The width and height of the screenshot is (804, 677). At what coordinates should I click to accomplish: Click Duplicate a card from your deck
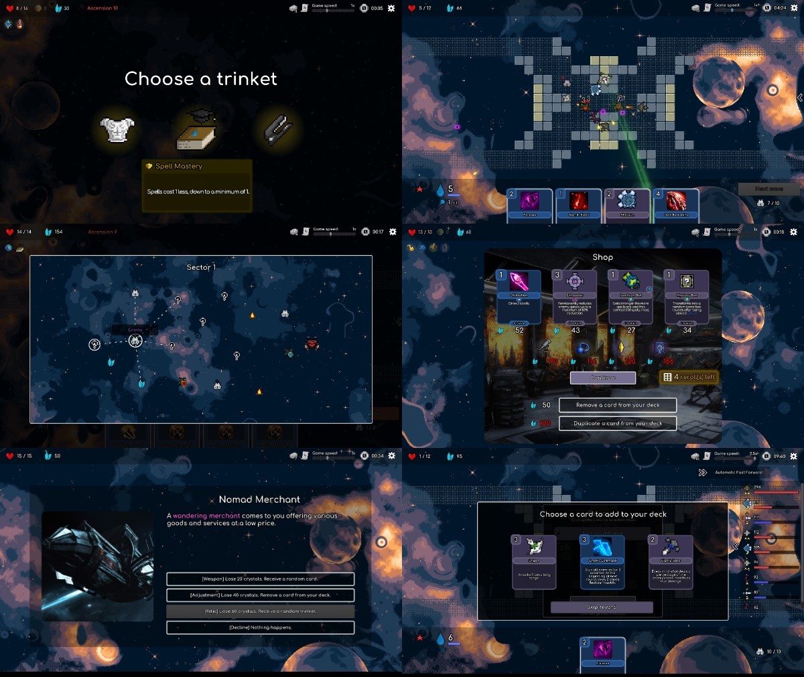click(x=617, y=423)
